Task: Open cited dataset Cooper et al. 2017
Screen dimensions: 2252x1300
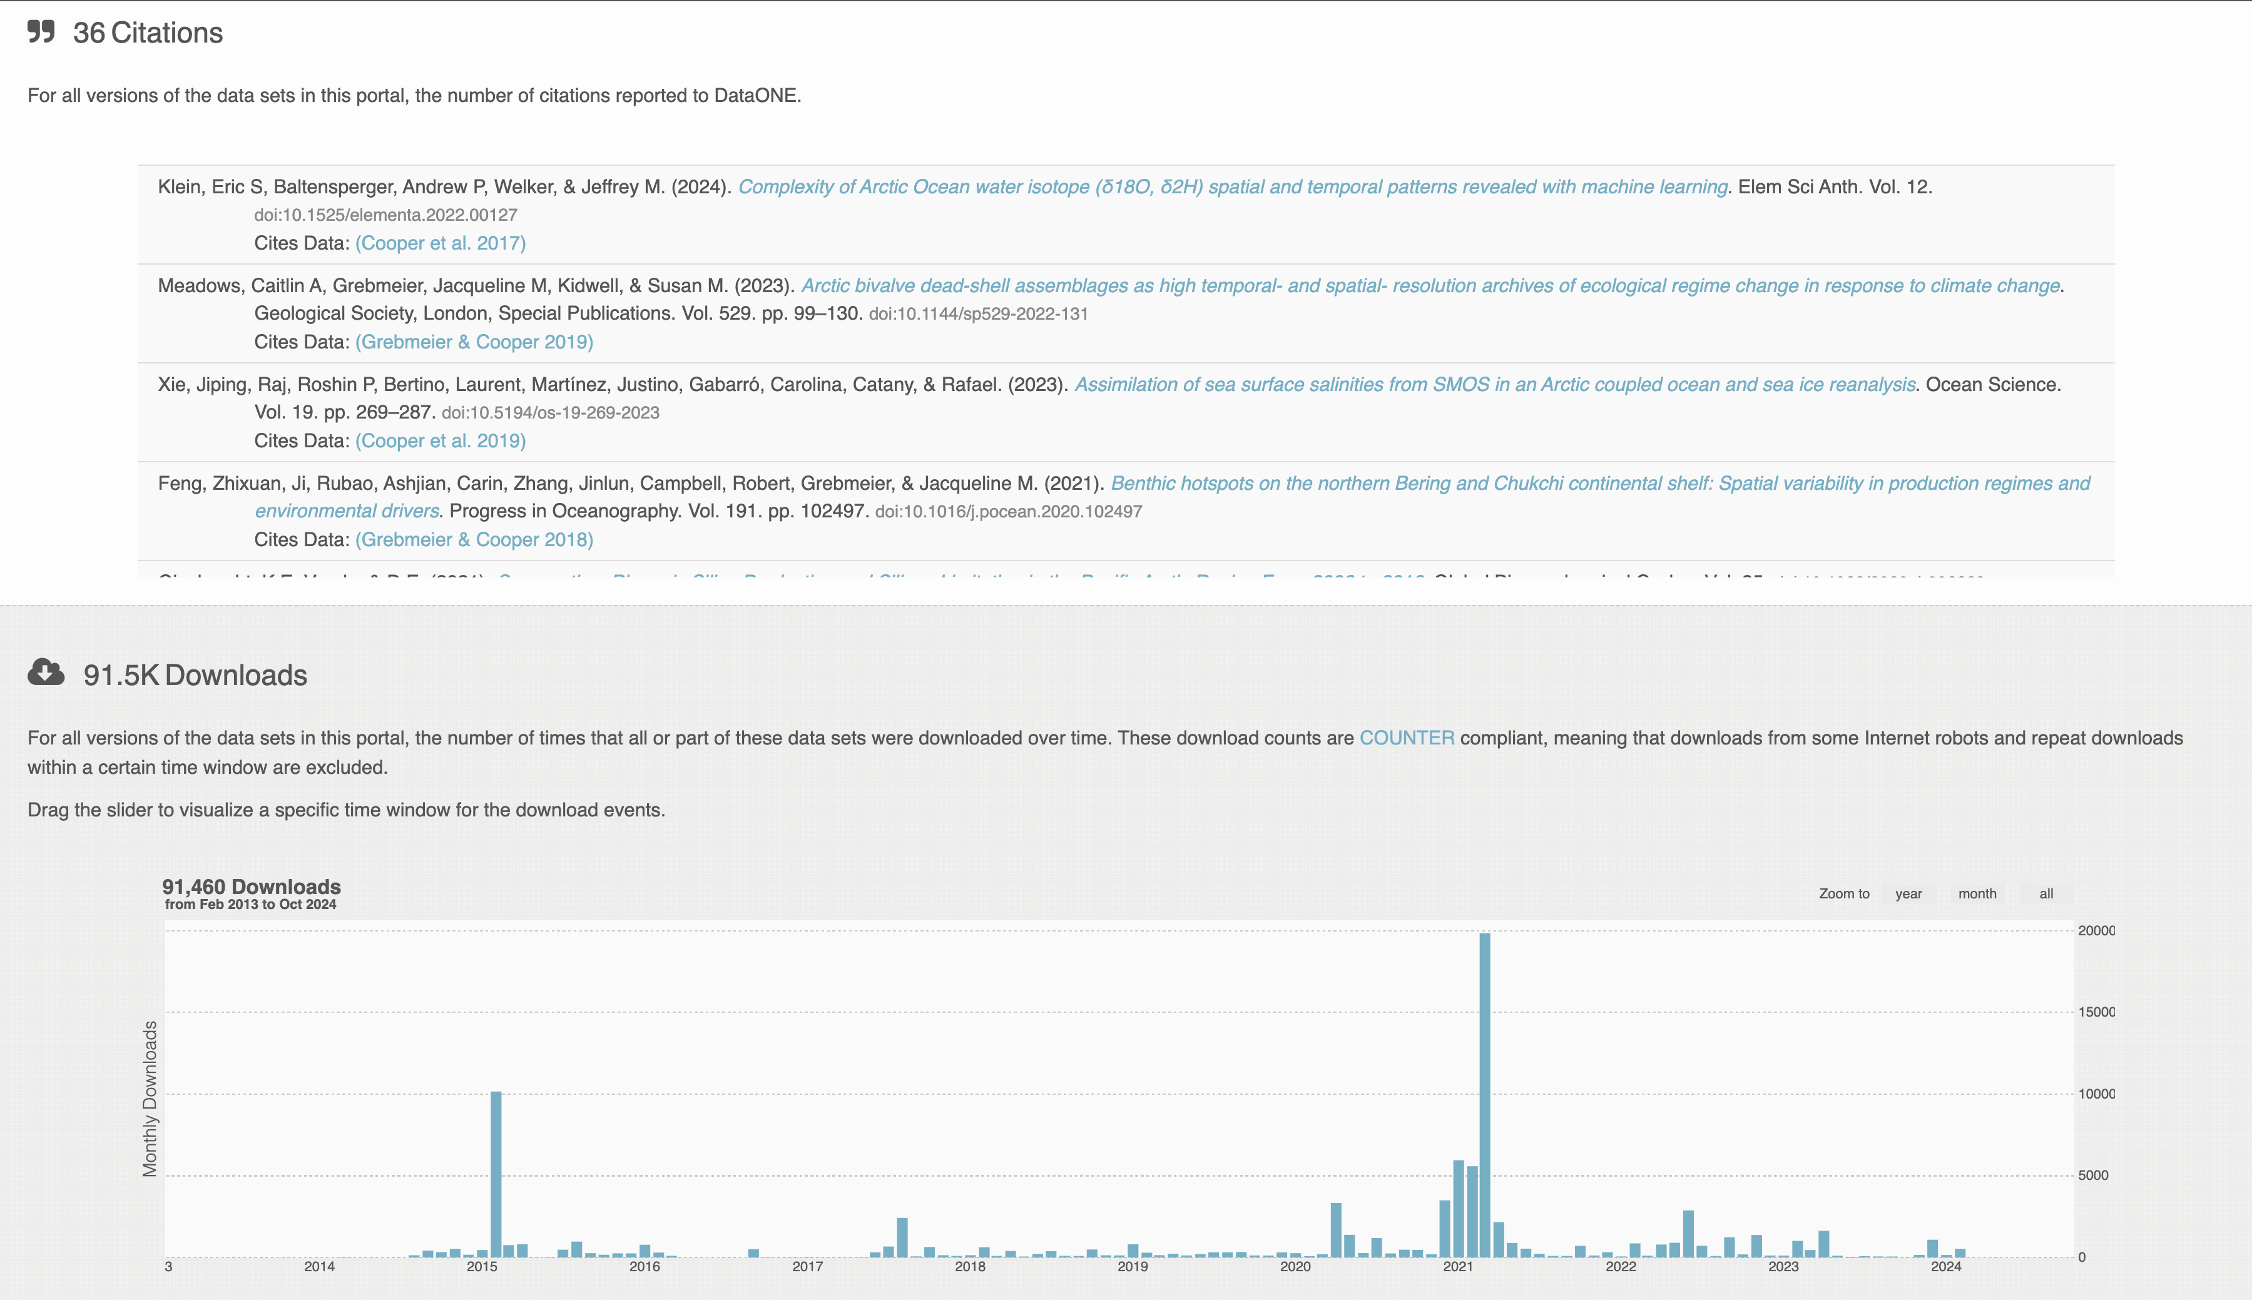Action: 441,243
